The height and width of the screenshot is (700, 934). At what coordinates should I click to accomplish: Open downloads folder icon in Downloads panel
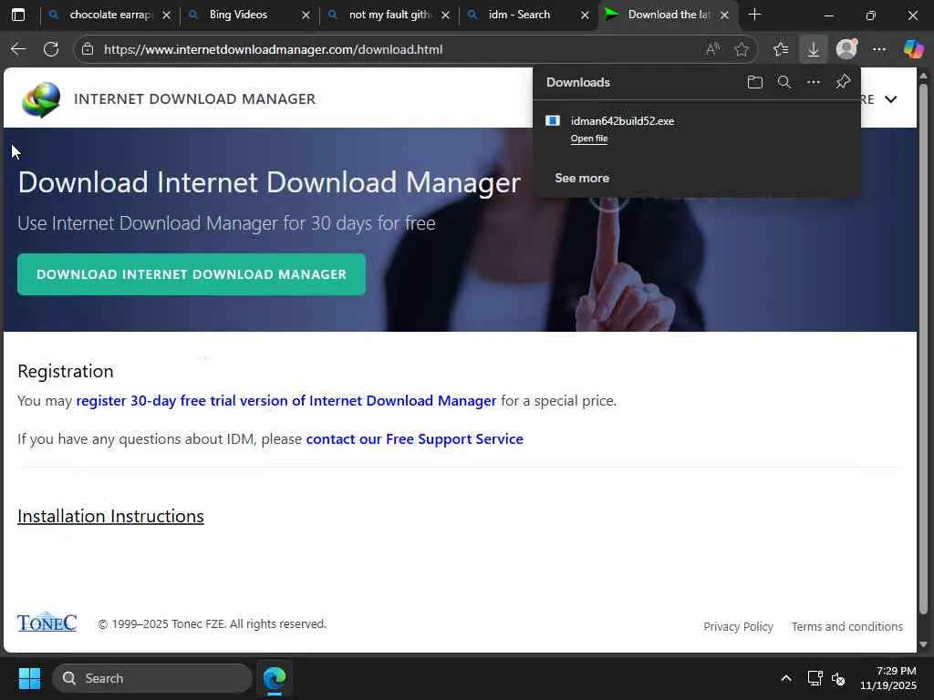(x=754, y=82)
